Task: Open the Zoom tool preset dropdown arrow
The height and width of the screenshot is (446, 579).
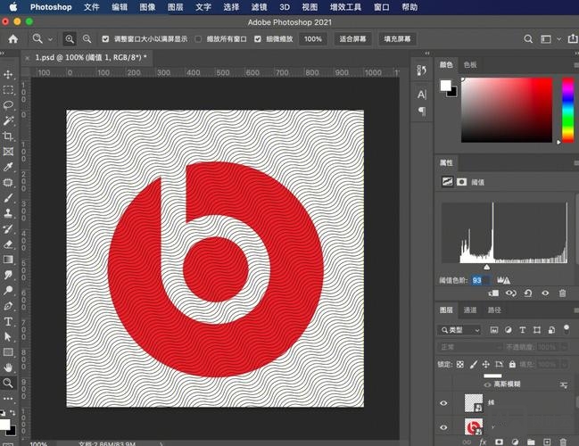Action: pyautogui.click(x=51, y=39)
